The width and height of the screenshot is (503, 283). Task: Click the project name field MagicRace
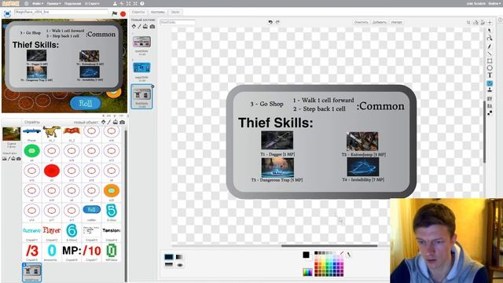[x=61, y=12]
